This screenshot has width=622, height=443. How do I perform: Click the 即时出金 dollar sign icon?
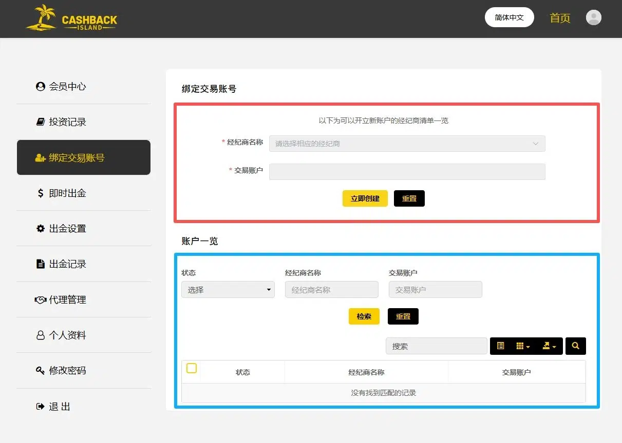tap(41, 193)
